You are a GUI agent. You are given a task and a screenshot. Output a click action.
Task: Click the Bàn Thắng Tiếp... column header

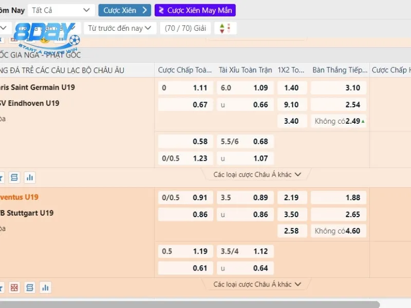tap(340, 70)
